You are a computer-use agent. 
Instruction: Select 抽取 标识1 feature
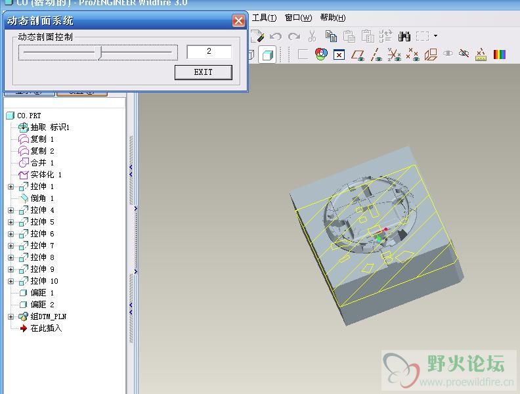[50, 127]
